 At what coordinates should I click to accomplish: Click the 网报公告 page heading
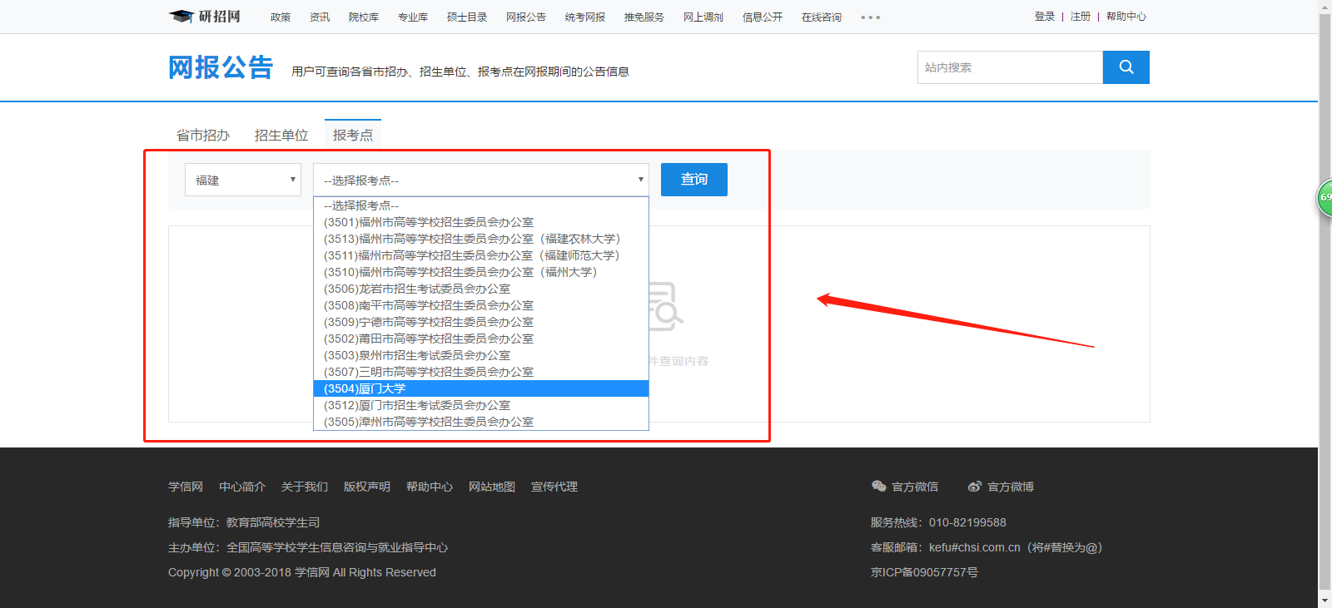[x=221, y=67]
